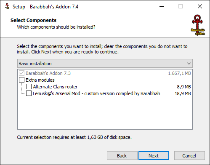Click the Next button
This screenshot has height=165, width=210.
154,156
